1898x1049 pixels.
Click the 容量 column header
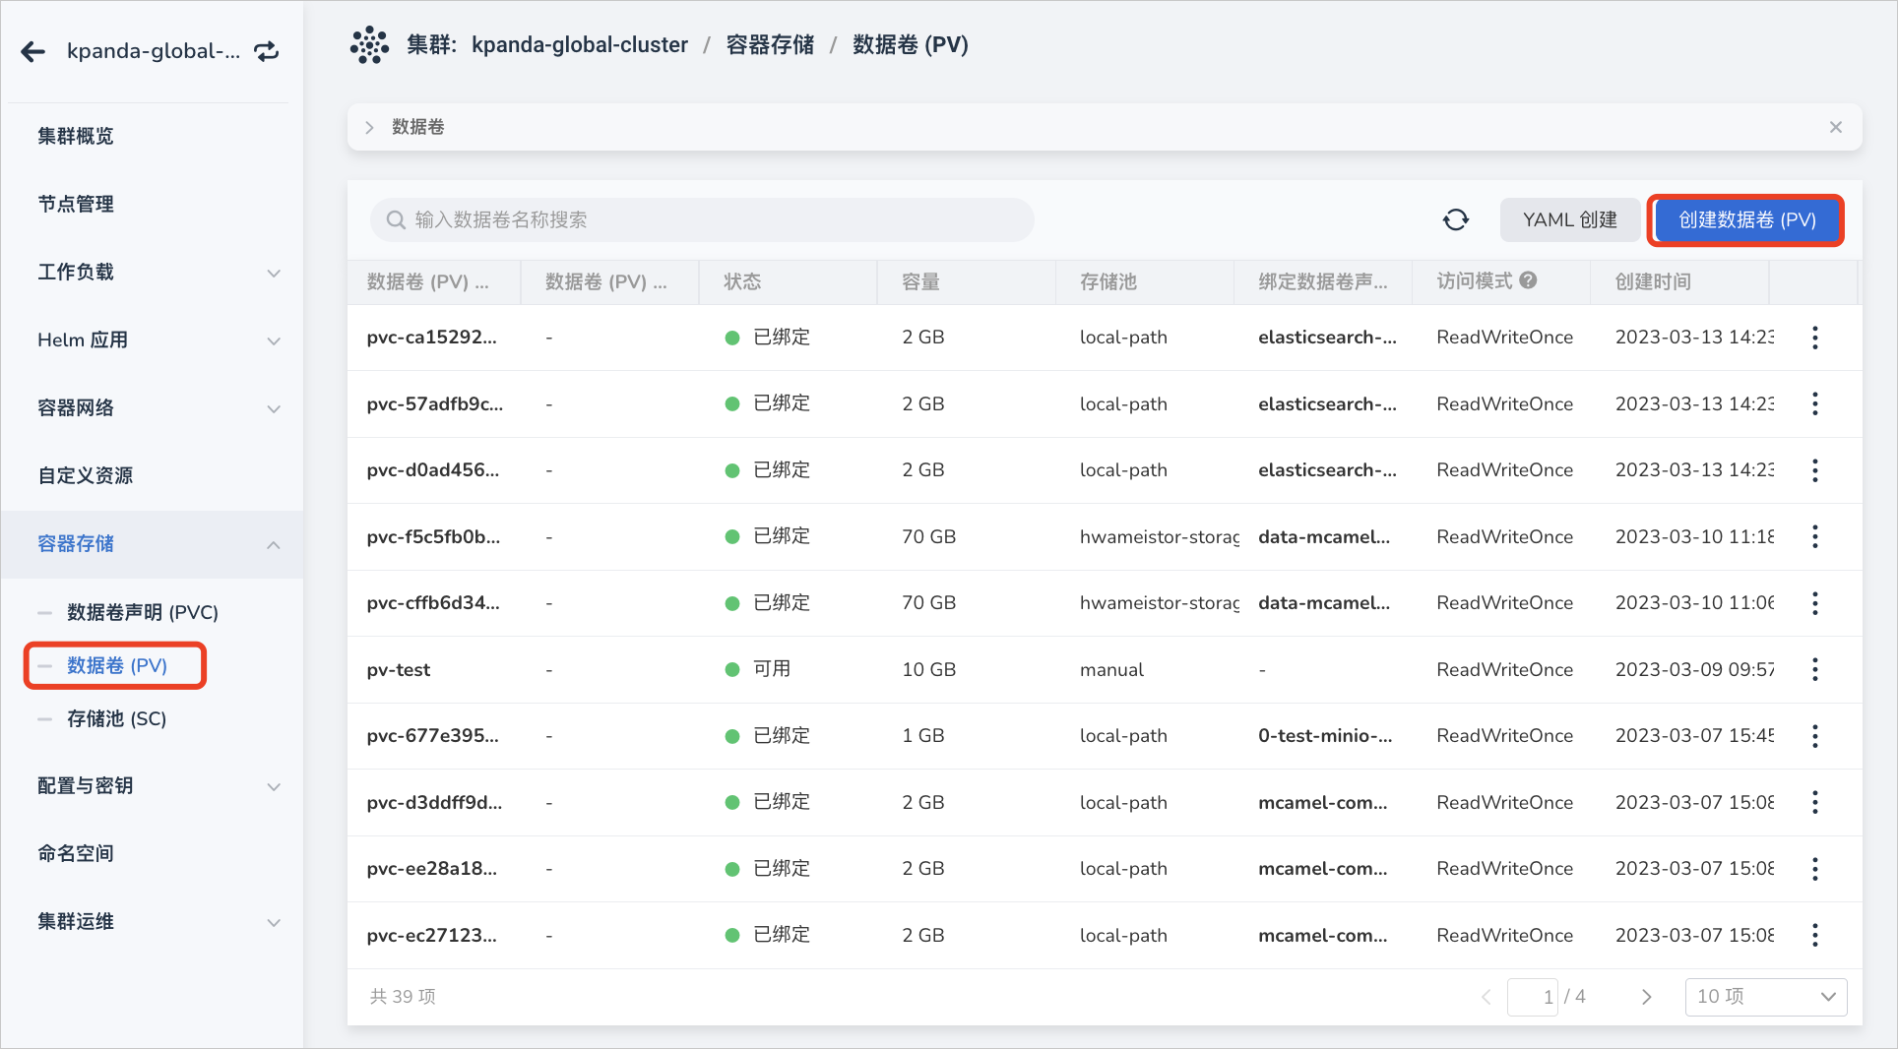coord(920,281)
